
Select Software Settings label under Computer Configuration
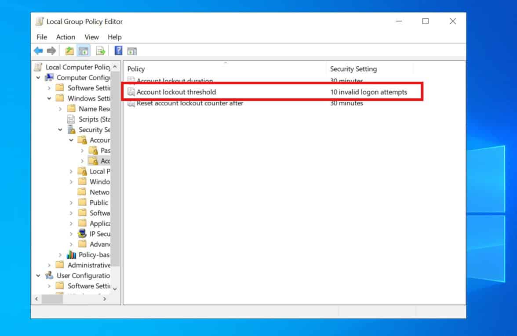click(x=89, y=88)
